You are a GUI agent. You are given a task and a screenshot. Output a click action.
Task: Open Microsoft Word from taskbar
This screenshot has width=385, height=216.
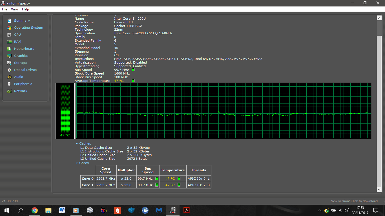point(62,210)
